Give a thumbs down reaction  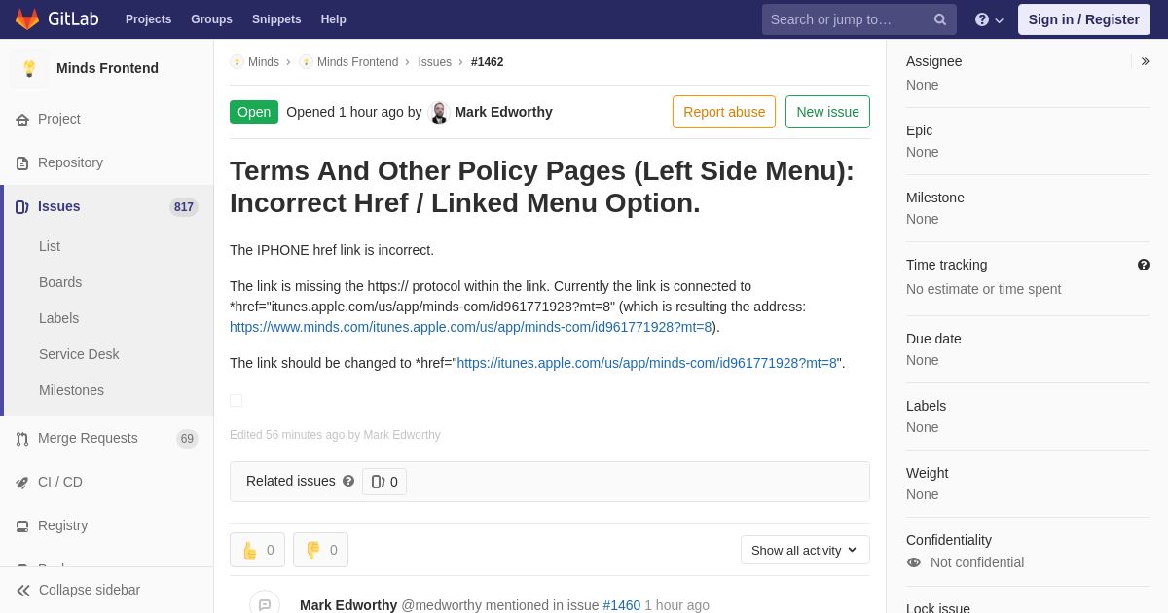click(x=320, y=550)
